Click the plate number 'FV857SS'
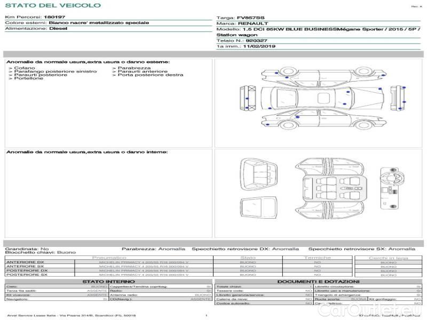This screenshot has height=320, width=427. [x=250, y=18]
